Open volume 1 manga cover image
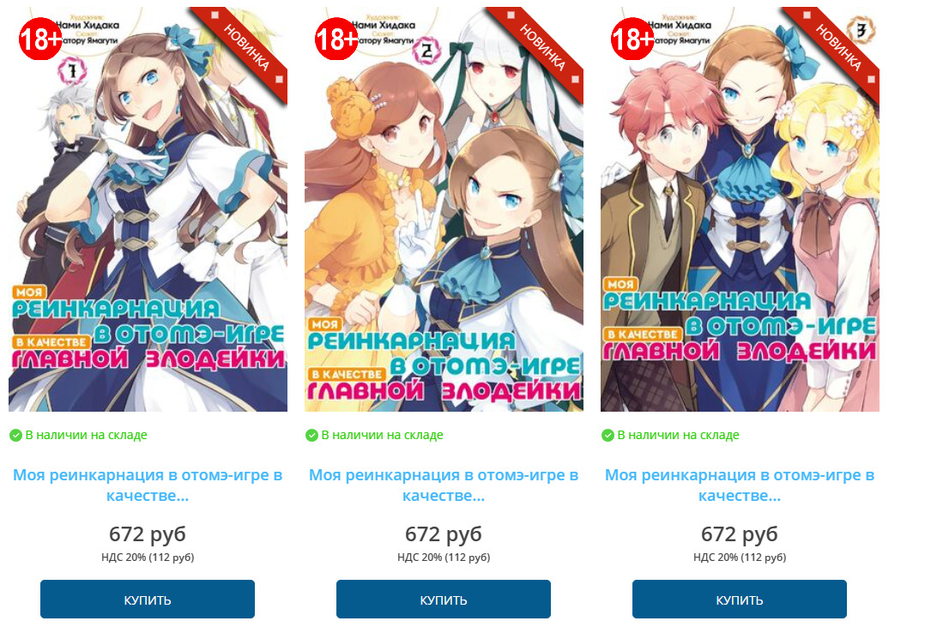Screen dimensions: 931x639 tap(148, 208)
